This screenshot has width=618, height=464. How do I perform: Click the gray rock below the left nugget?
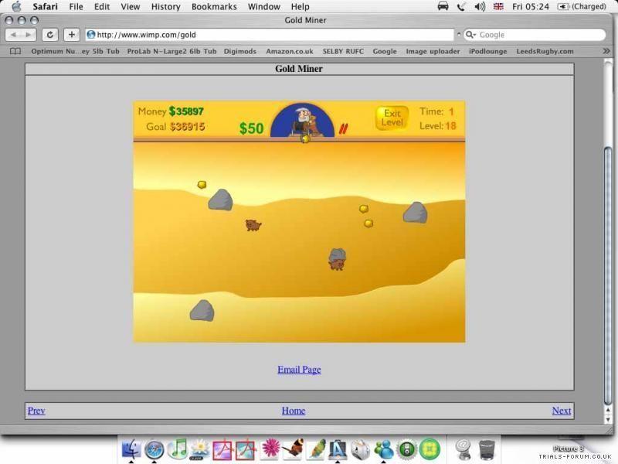(220, 200)
